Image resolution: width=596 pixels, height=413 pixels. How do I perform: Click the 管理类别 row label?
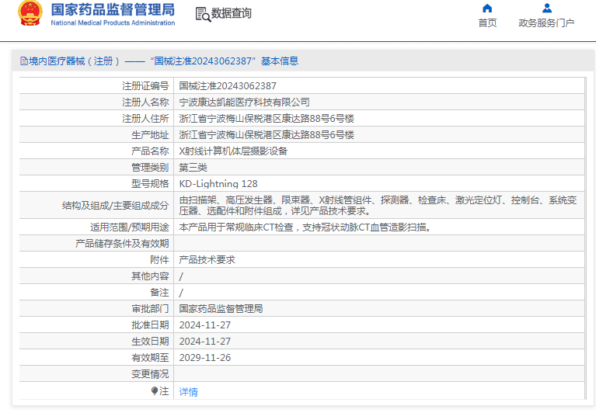[150, 168]
